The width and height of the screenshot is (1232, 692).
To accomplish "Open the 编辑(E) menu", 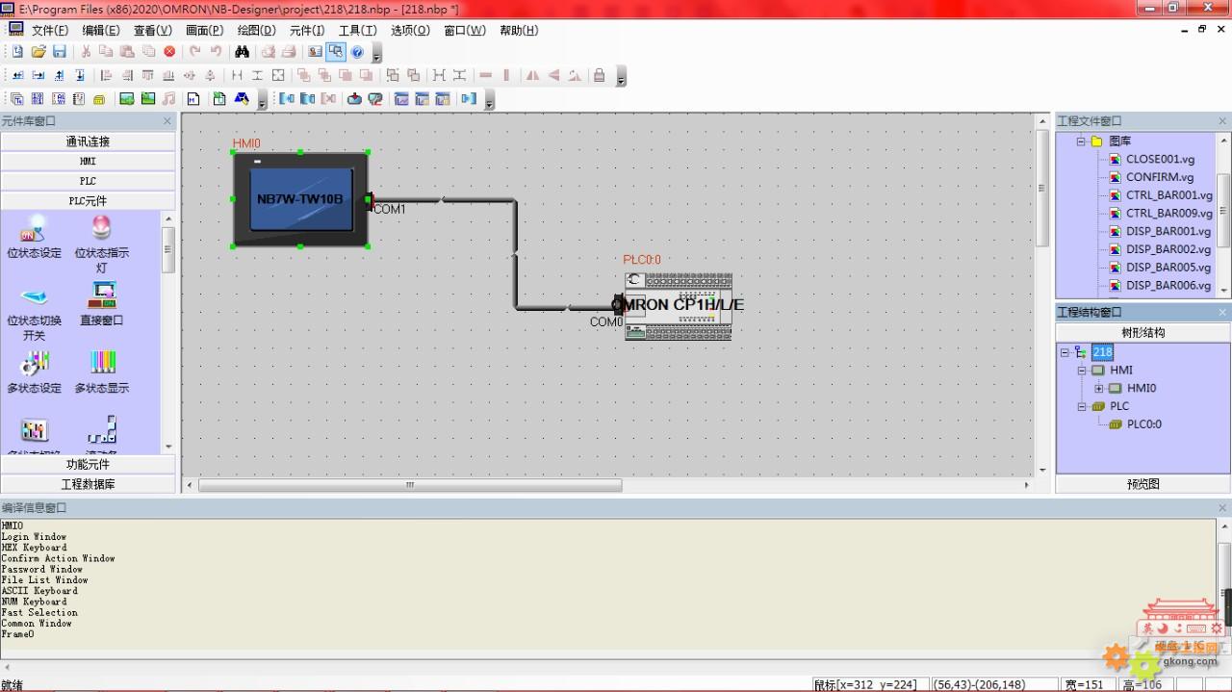I will [x=101, y=30].
